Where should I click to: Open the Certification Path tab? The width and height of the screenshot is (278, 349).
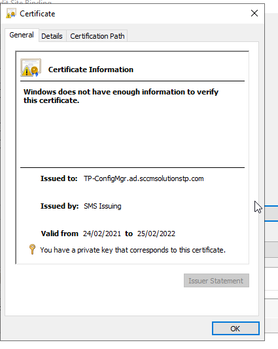[x=97, y=36]
